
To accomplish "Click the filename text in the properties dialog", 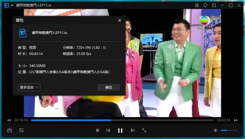I will tap(50, 33).
